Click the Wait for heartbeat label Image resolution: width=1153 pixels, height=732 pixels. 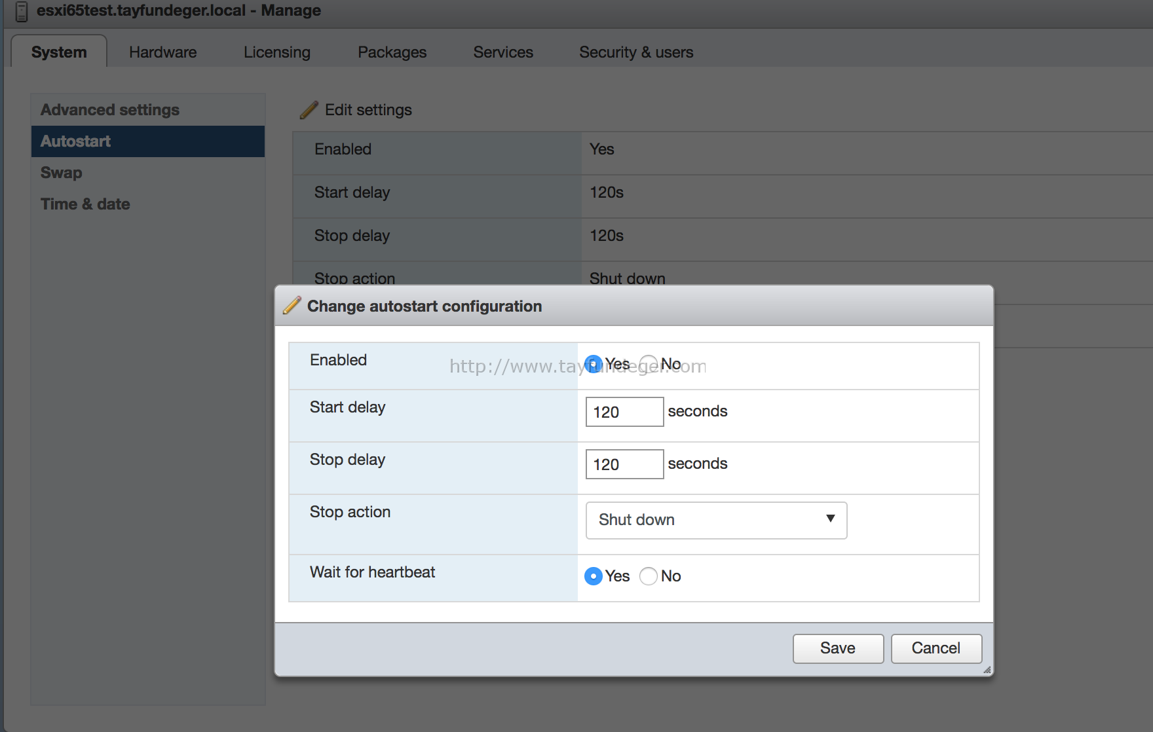(372, 572)
